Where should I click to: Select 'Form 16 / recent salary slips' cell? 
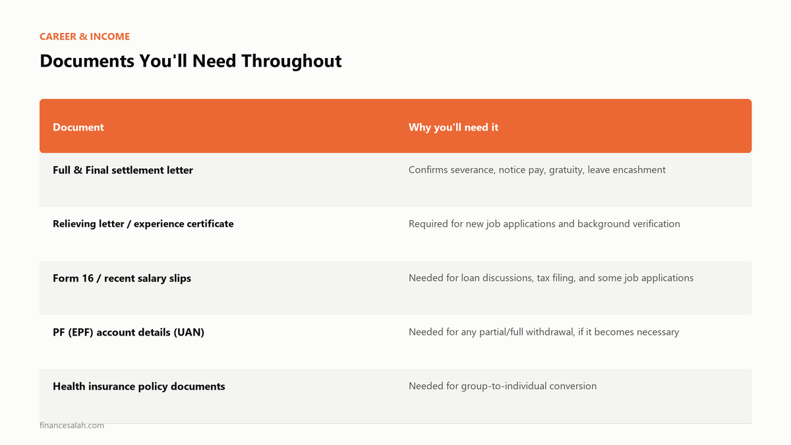(x=122, y=278)
